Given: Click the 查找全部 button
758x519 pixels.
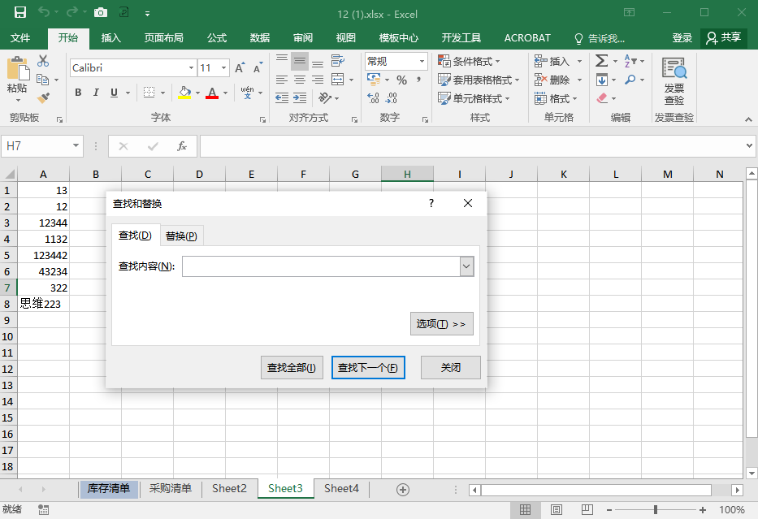Looking at the screenshot, I should 292,368.
